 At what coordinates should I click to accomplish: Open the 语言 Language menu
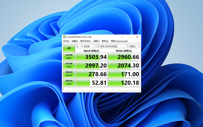coord(119,41)
